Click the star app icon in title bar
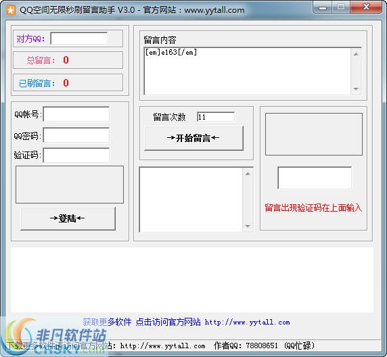The image size is (387, 357). 11,10
